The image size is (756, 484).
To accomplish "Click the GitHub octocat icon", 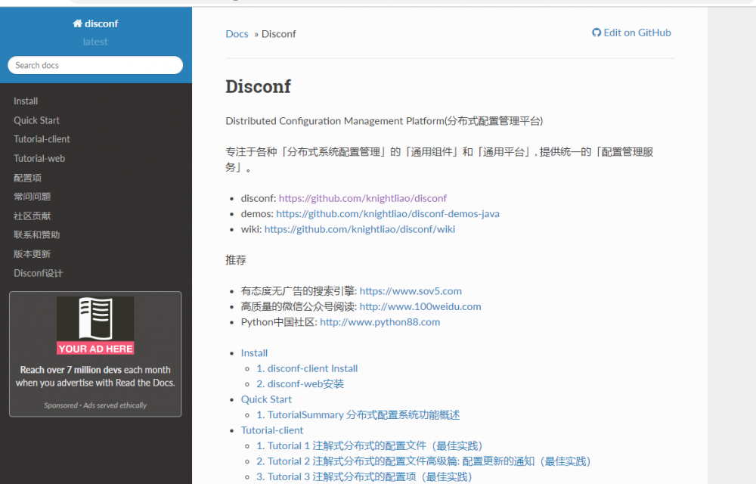I will coord(596,33).
